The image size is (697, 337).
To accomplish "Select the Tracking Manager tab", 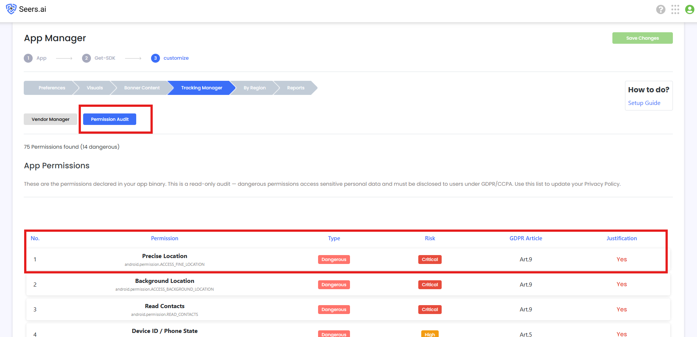I will [202, 88].
